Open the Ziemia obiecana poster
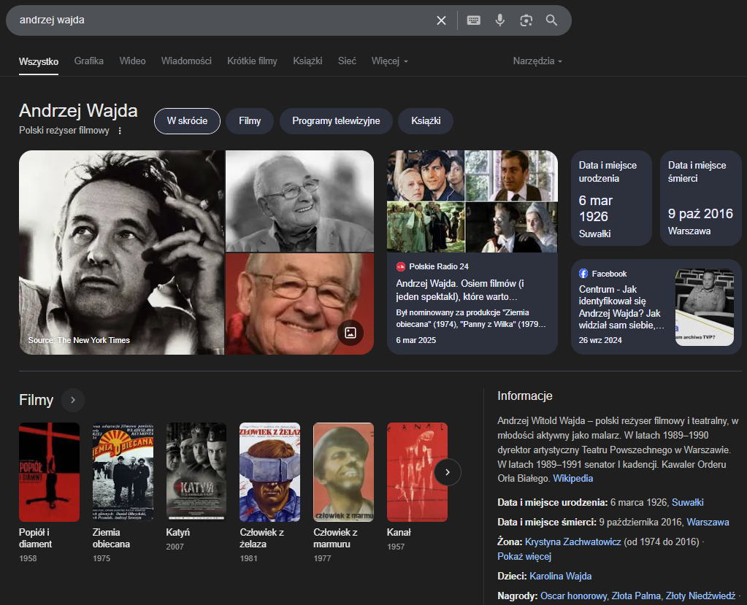Viewport: 747px width, 605px height. point(123,472)
